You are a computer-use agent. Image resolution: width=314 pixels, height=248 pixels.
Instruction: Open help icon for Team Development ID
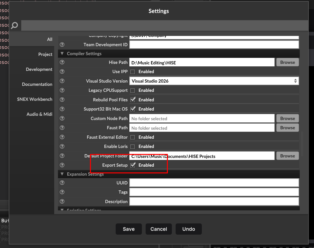[x=62, y=45]
